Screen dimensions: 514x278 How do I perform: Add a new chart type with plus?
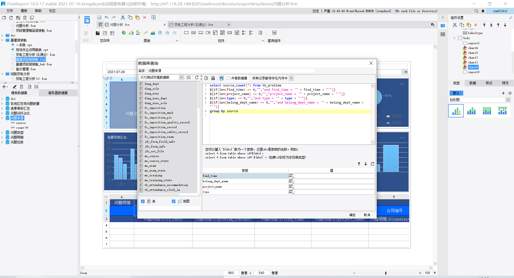click(503, 93)
